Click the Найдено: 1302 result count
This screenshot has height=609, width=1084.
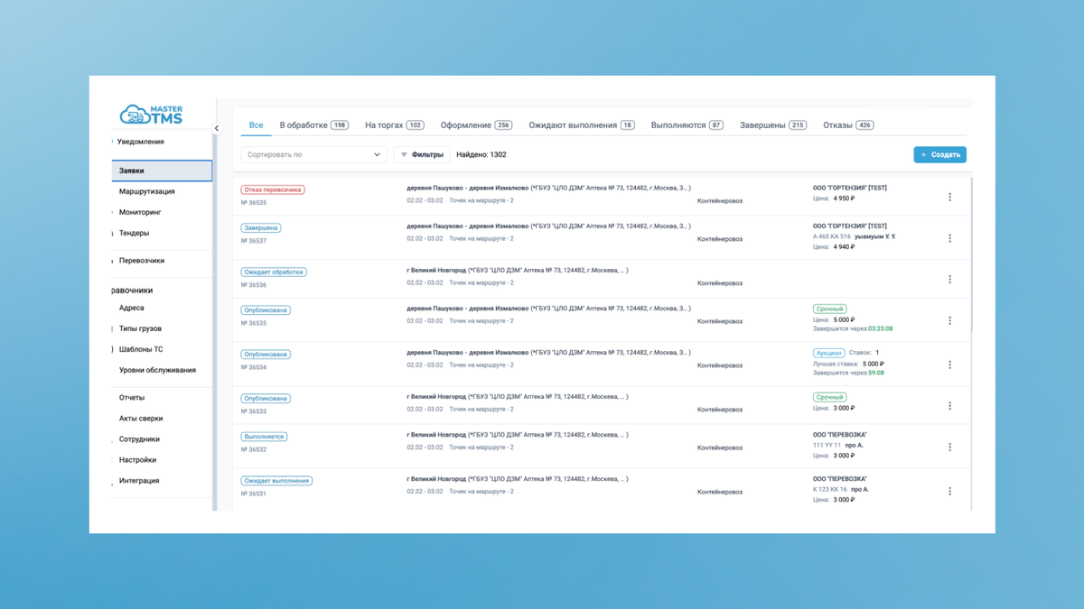[481, 155]
